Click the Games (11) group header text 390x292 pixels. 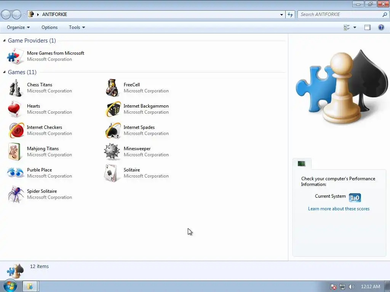pyautogui.click(x=22, y=72)
